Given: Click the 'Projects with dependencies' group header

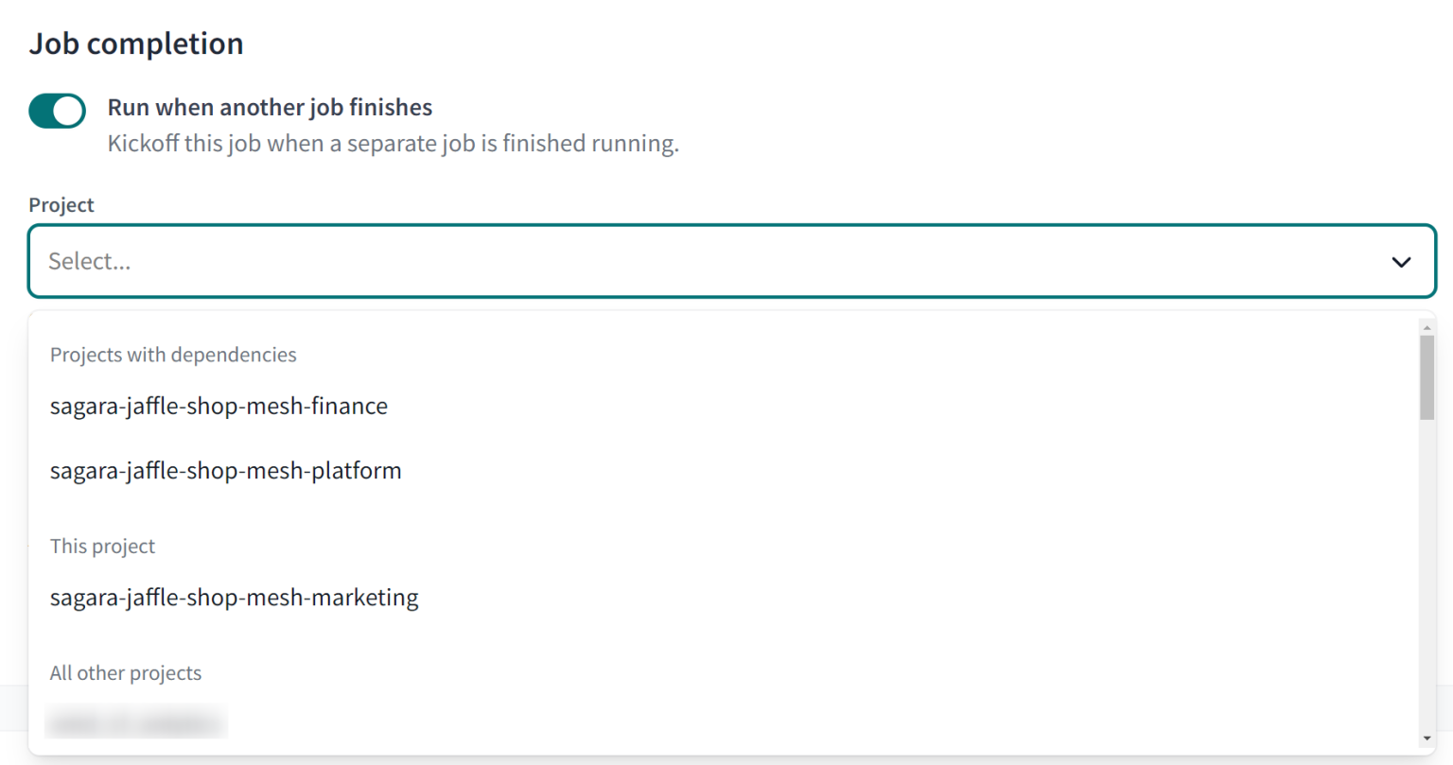Looking at the screenshot, I should pos(173,355).
